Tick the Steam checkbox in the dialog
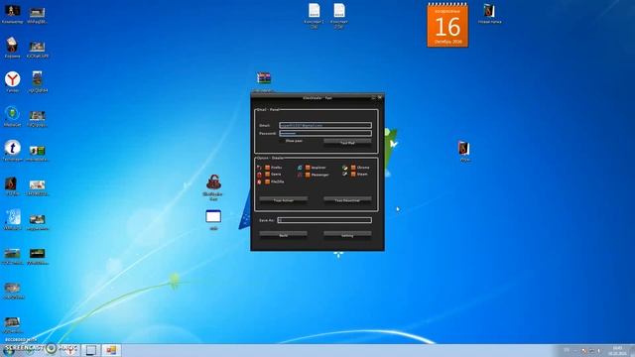The width and height of the screenshot is (635, 357). 353,175
